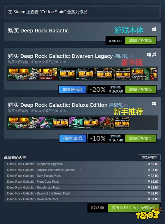Add all DLC to cart for ¥247.00
This screenshot has height=224, width=165.
(x=134, y=208)
